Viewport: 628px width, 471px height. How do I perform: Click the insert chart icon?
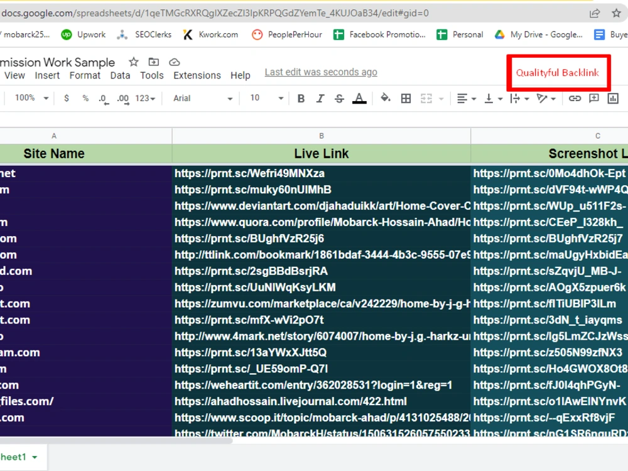(x=613, y=99)
